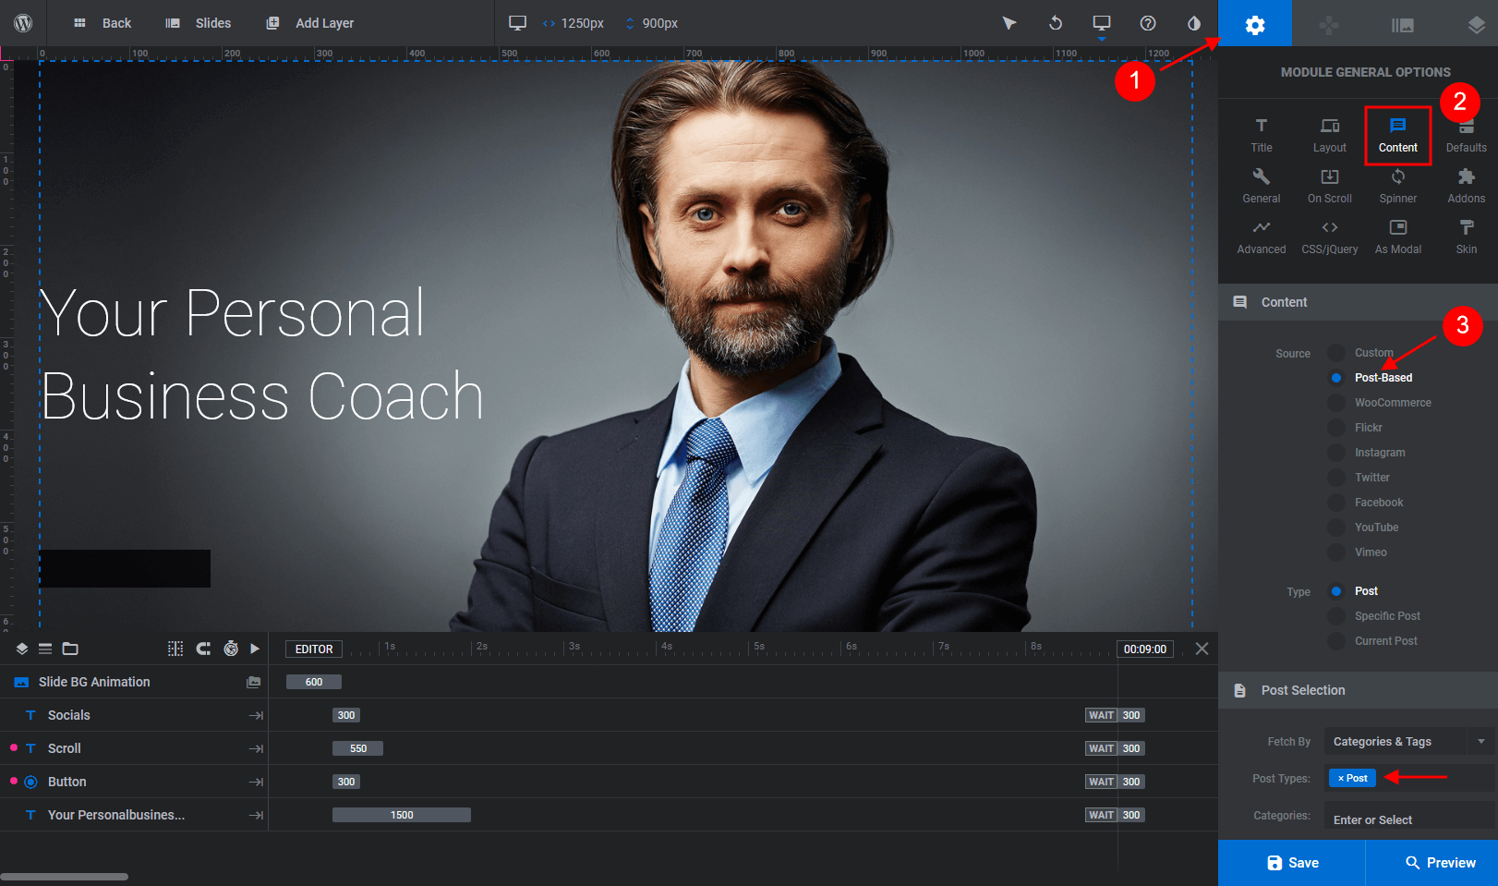The height and width of the screenshot is (886, 1498).
Task: Open the Layout settings
Action: (1330, 135)
